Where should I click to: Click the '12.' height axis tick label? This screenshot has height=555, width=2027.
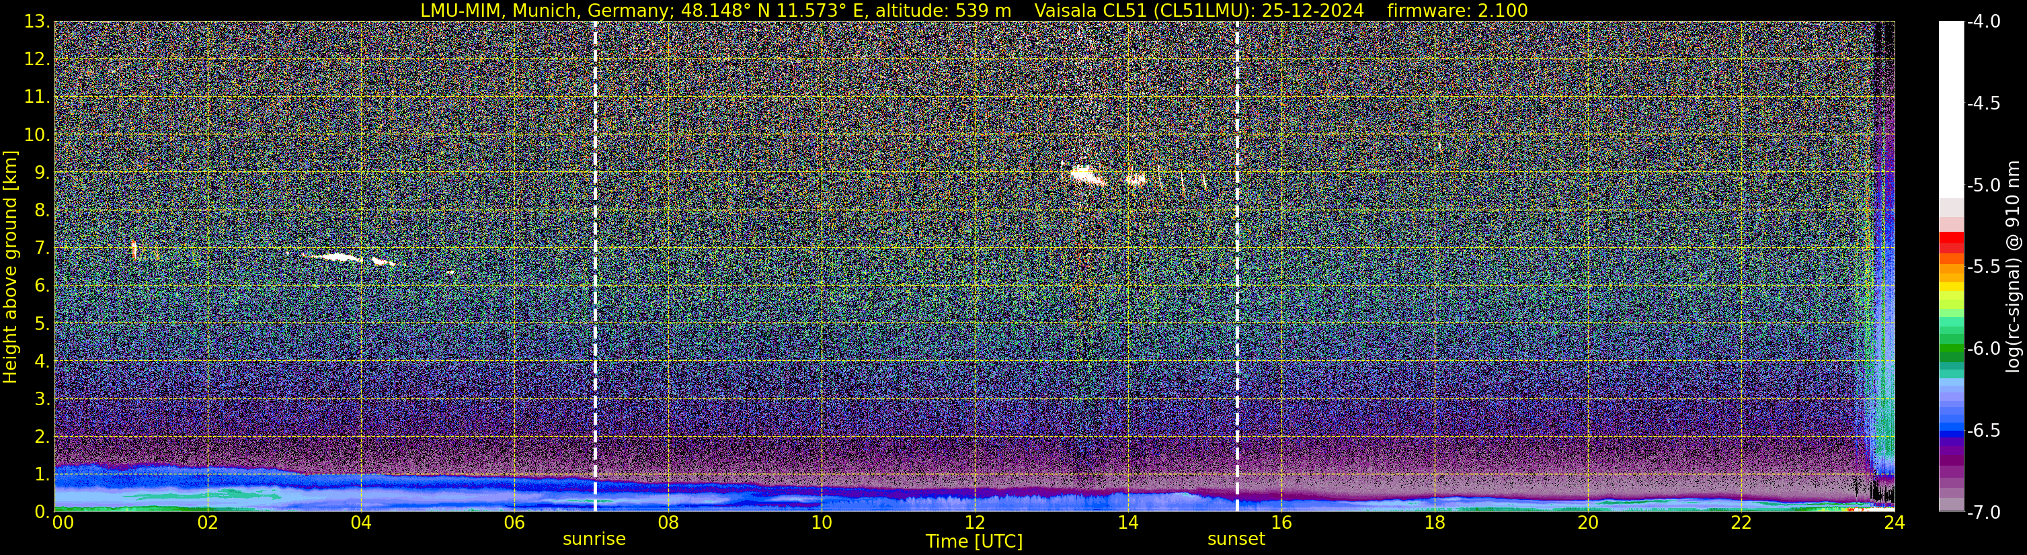pyautogui.click(x=37, y=59)
